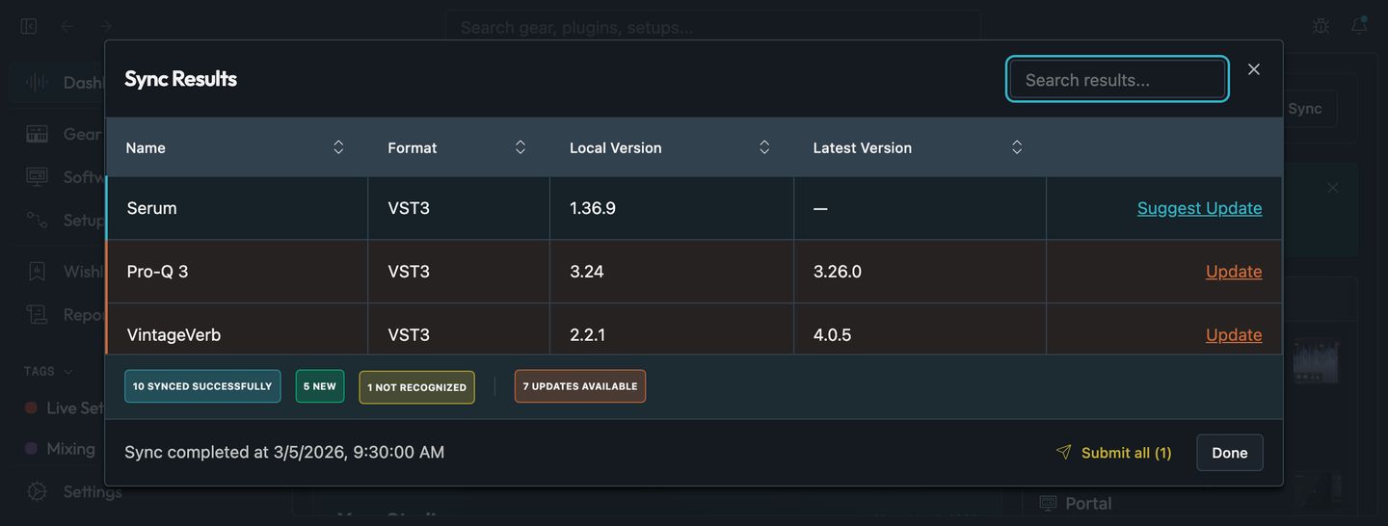Screen dimensions: 1388x526
Task: Sort the table by Name column
Action: [236, 147]
